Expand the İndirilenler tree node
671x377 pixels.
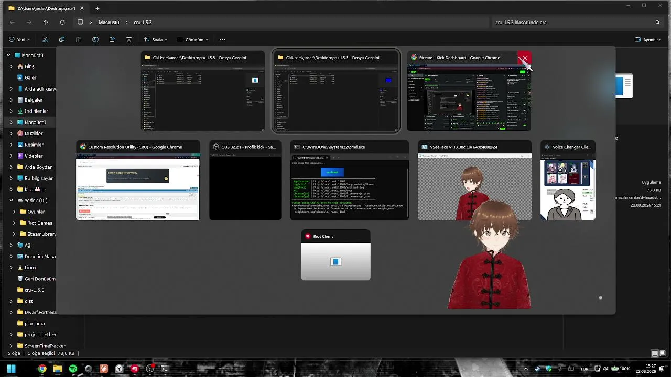(12, 111)
